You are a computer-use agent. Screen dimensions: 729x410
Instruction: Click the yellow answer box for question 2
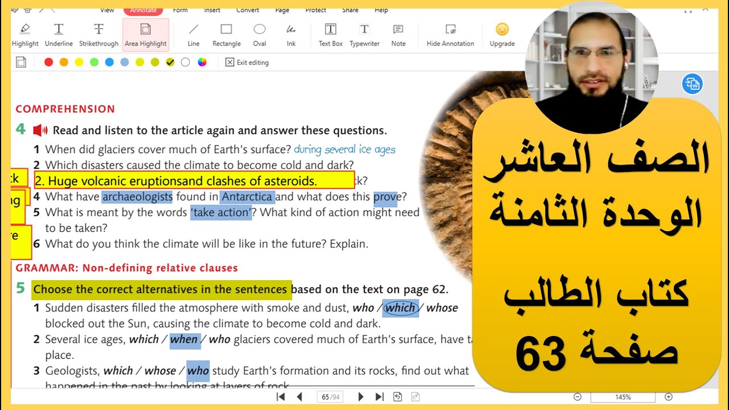click(x=194, y=181)
